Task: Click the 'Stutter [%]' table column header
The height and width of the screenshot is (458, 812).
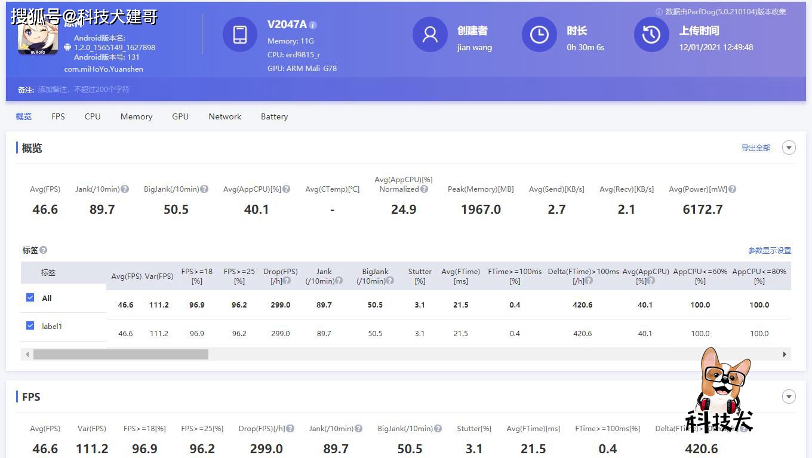Action: pyautogui.click(x=420, y=276)
